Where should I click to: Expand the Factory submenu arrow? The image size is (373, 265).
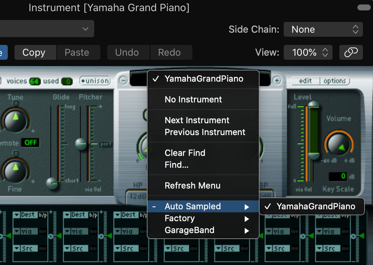click(247, 219)
